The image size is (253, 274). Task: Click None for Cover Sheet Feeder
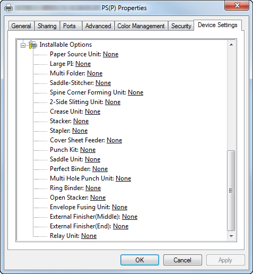click(115, 140)
